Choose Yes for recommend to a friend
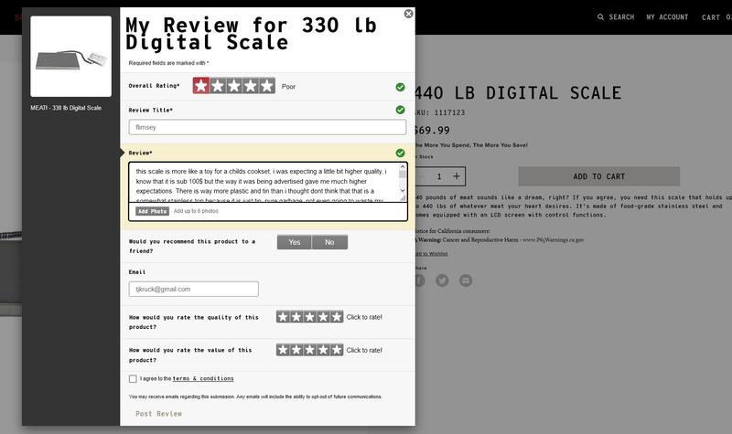The width and height of the screenshot is (732, 434). click(x=294, y=242)
